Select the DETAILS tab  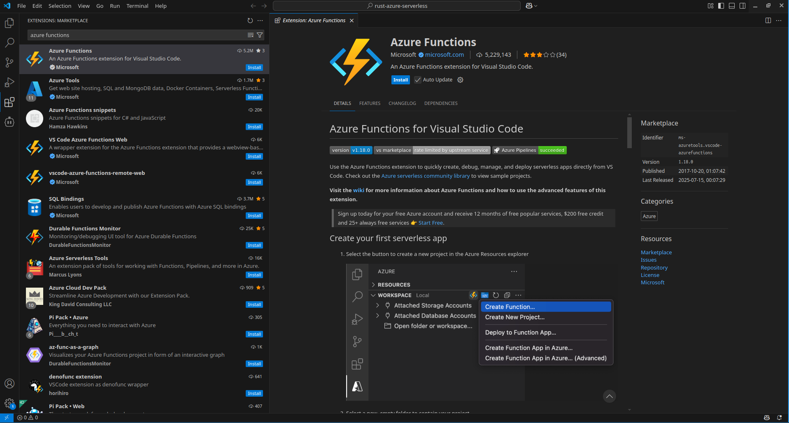coord(342,103)
